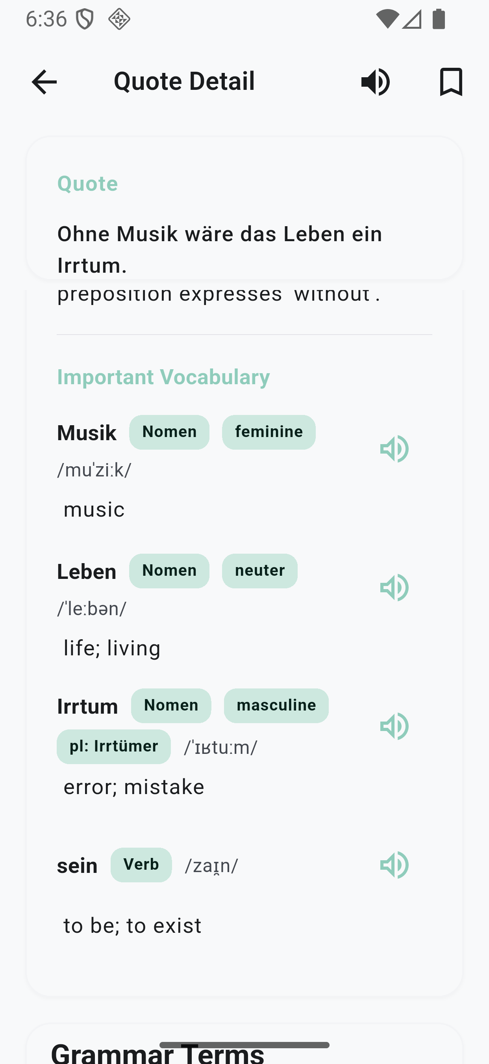Play pronunciation of sein
The height and width of the screenshot is (1064, 489).
click(394, 865)
